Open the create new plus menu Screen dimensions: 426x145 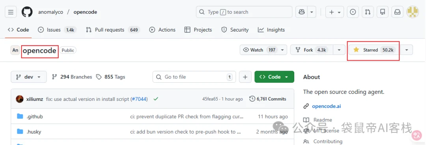[x=335, y=12]
